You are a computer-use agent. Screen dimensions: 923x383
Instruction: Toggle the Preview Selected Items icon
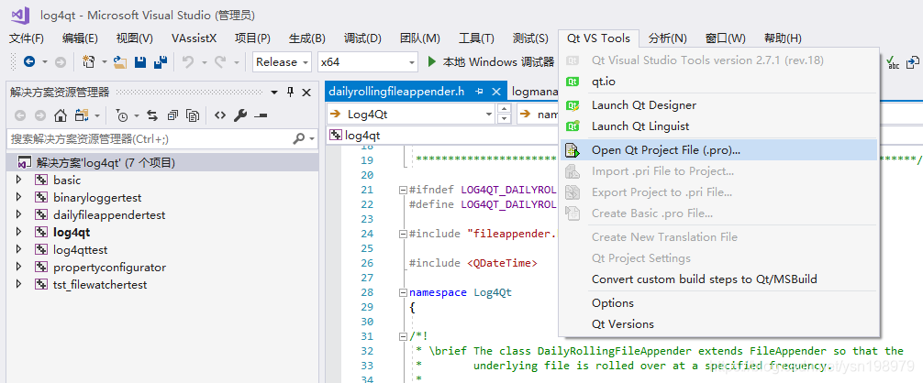click(x=261, y=115)
